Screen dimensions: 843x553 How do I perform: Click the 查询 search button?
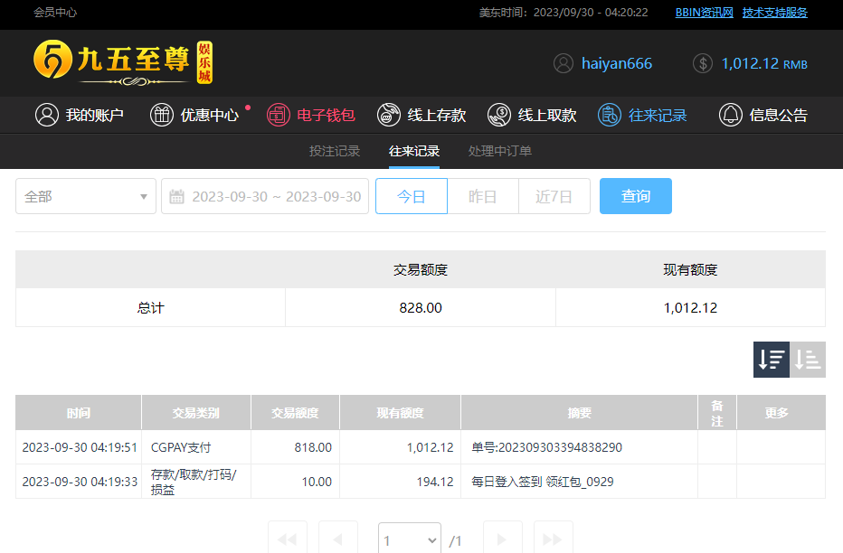click(636, 196)
